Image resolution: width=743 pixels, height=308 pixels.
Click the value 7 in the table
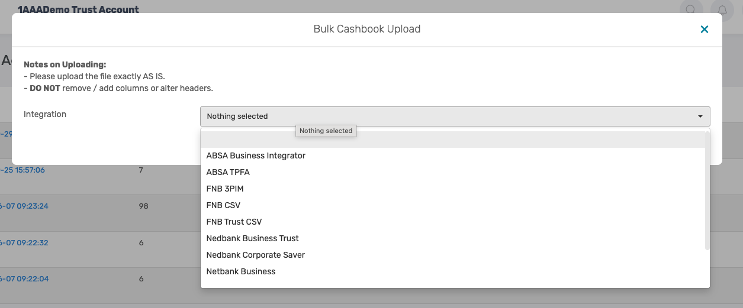tap(141, 170)
